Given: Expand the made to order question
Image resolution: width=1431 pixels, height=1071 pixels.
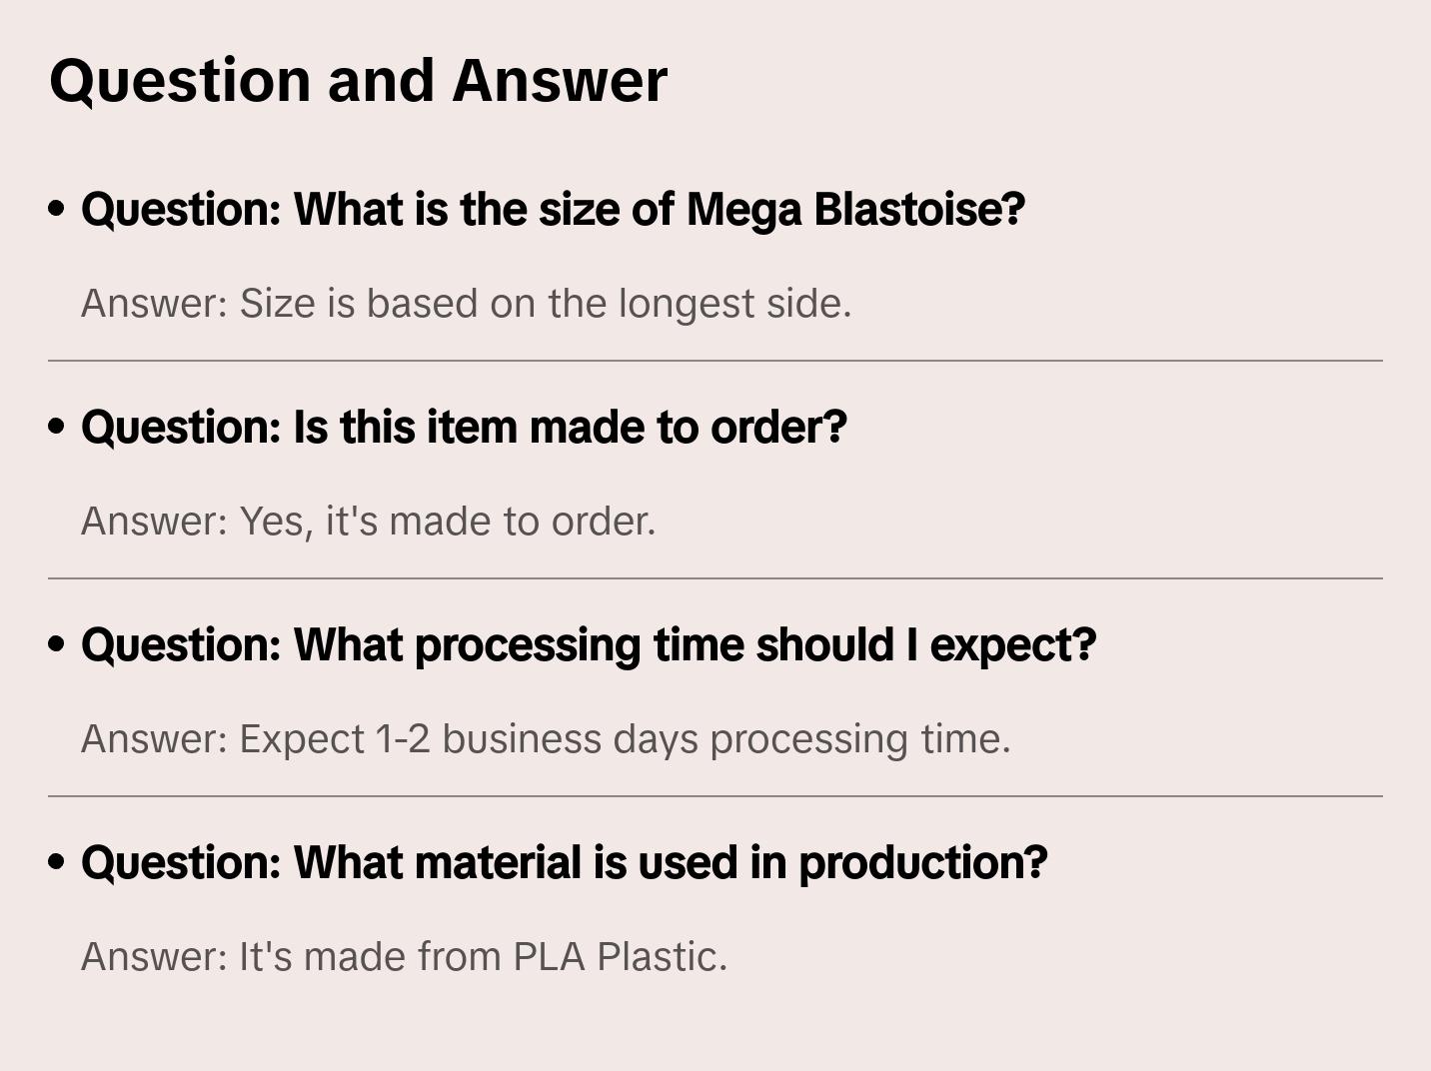Looking at the screenshot, I should click(464, 428).
